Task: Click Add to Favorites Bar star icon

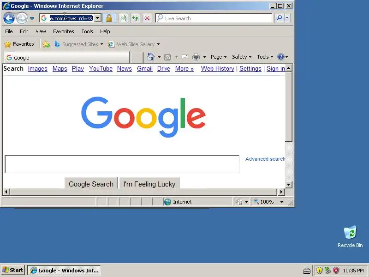Action: pyautogui.click(x=46, y=44)
